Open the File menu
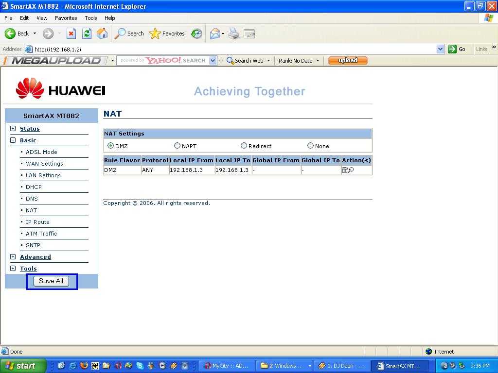The width and height of the screenshot is (498, 373). 8,18
